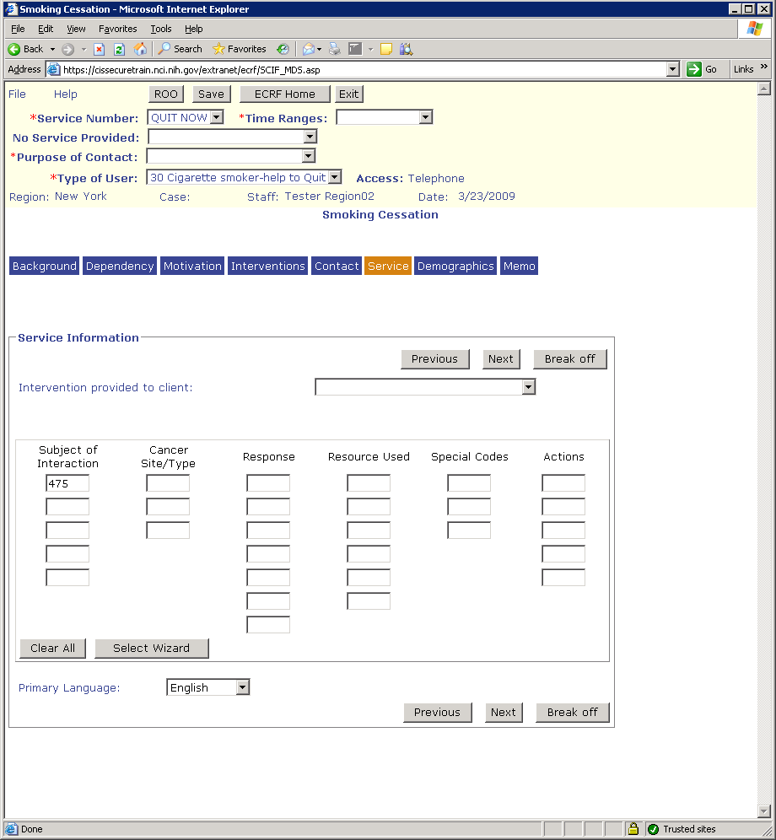Expand the Links toolbar chevron
The height and width of the screenshot is (840, 776).
pos(764,67)
